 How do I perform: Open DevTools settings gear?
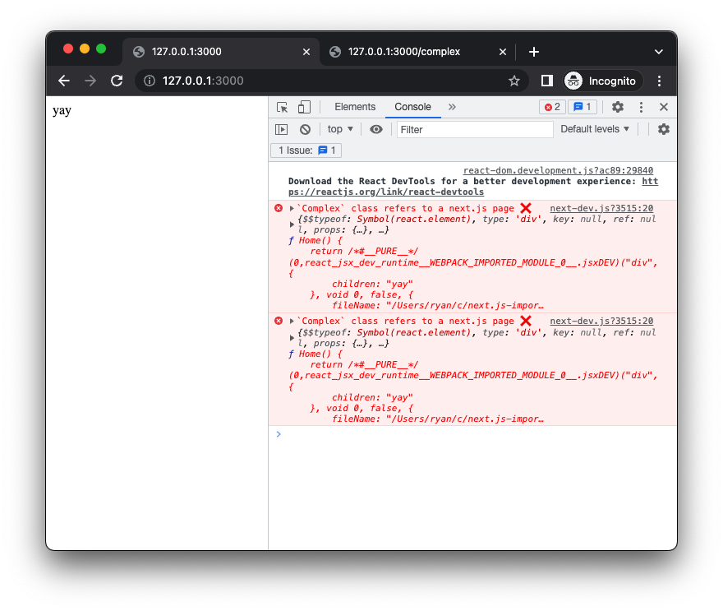coord(618,107)
